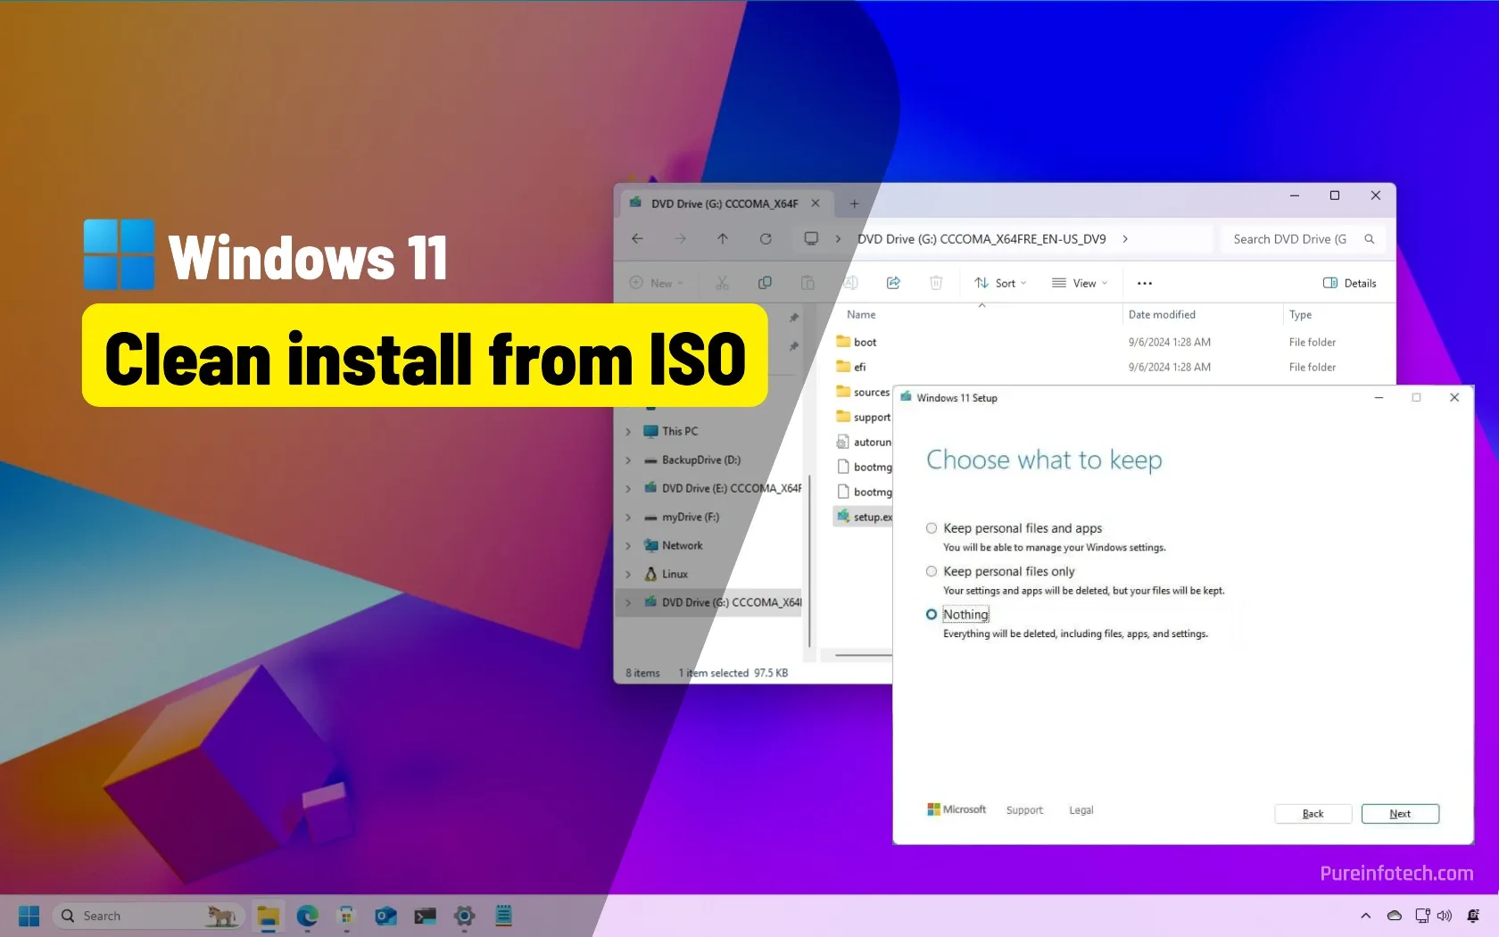
Task: Click the volume speaker icon in system tray
Action: coord(1445,916)
